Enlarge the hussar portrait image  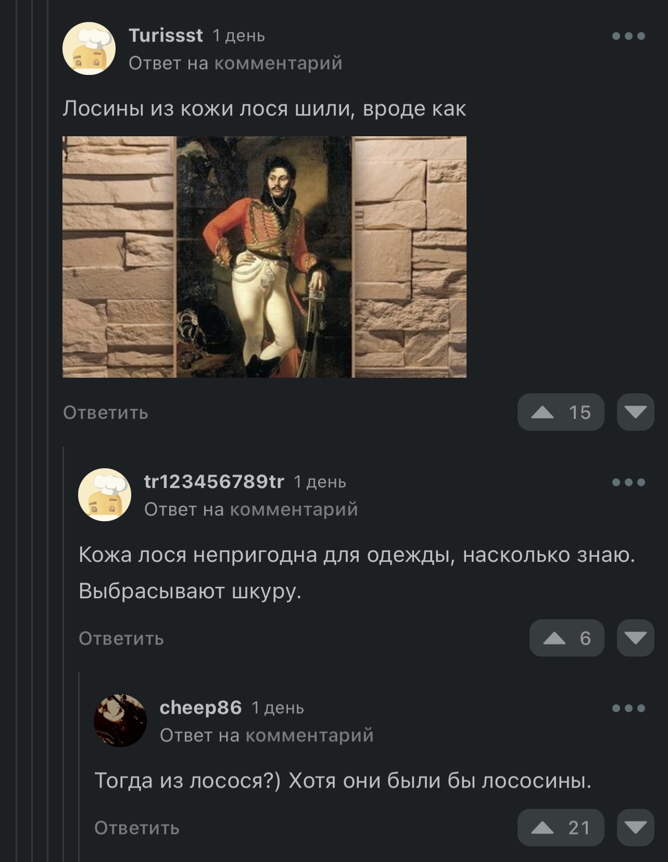(264, 257)
